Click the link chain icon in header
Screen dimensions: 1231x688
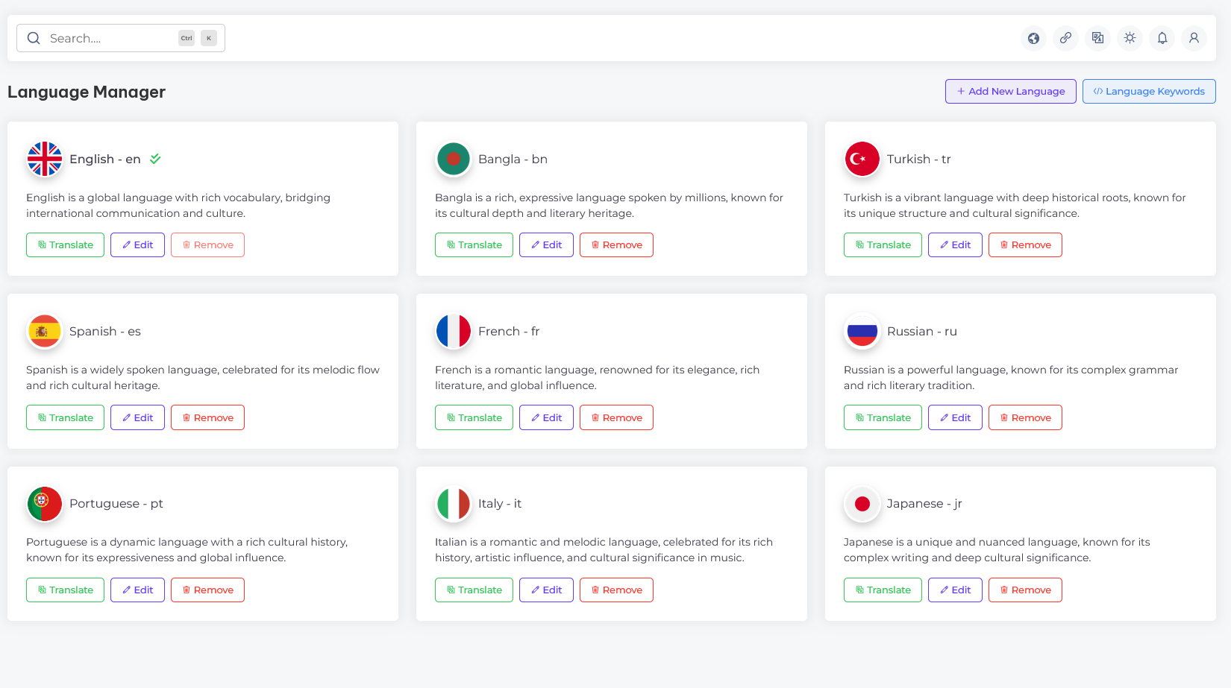[1065, 38]
